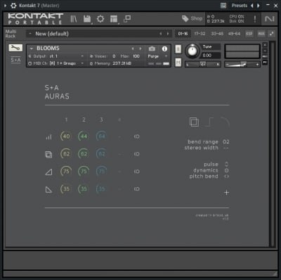
Task: Toggle rack minimized view icon
Action: click(x=272, y=34)
